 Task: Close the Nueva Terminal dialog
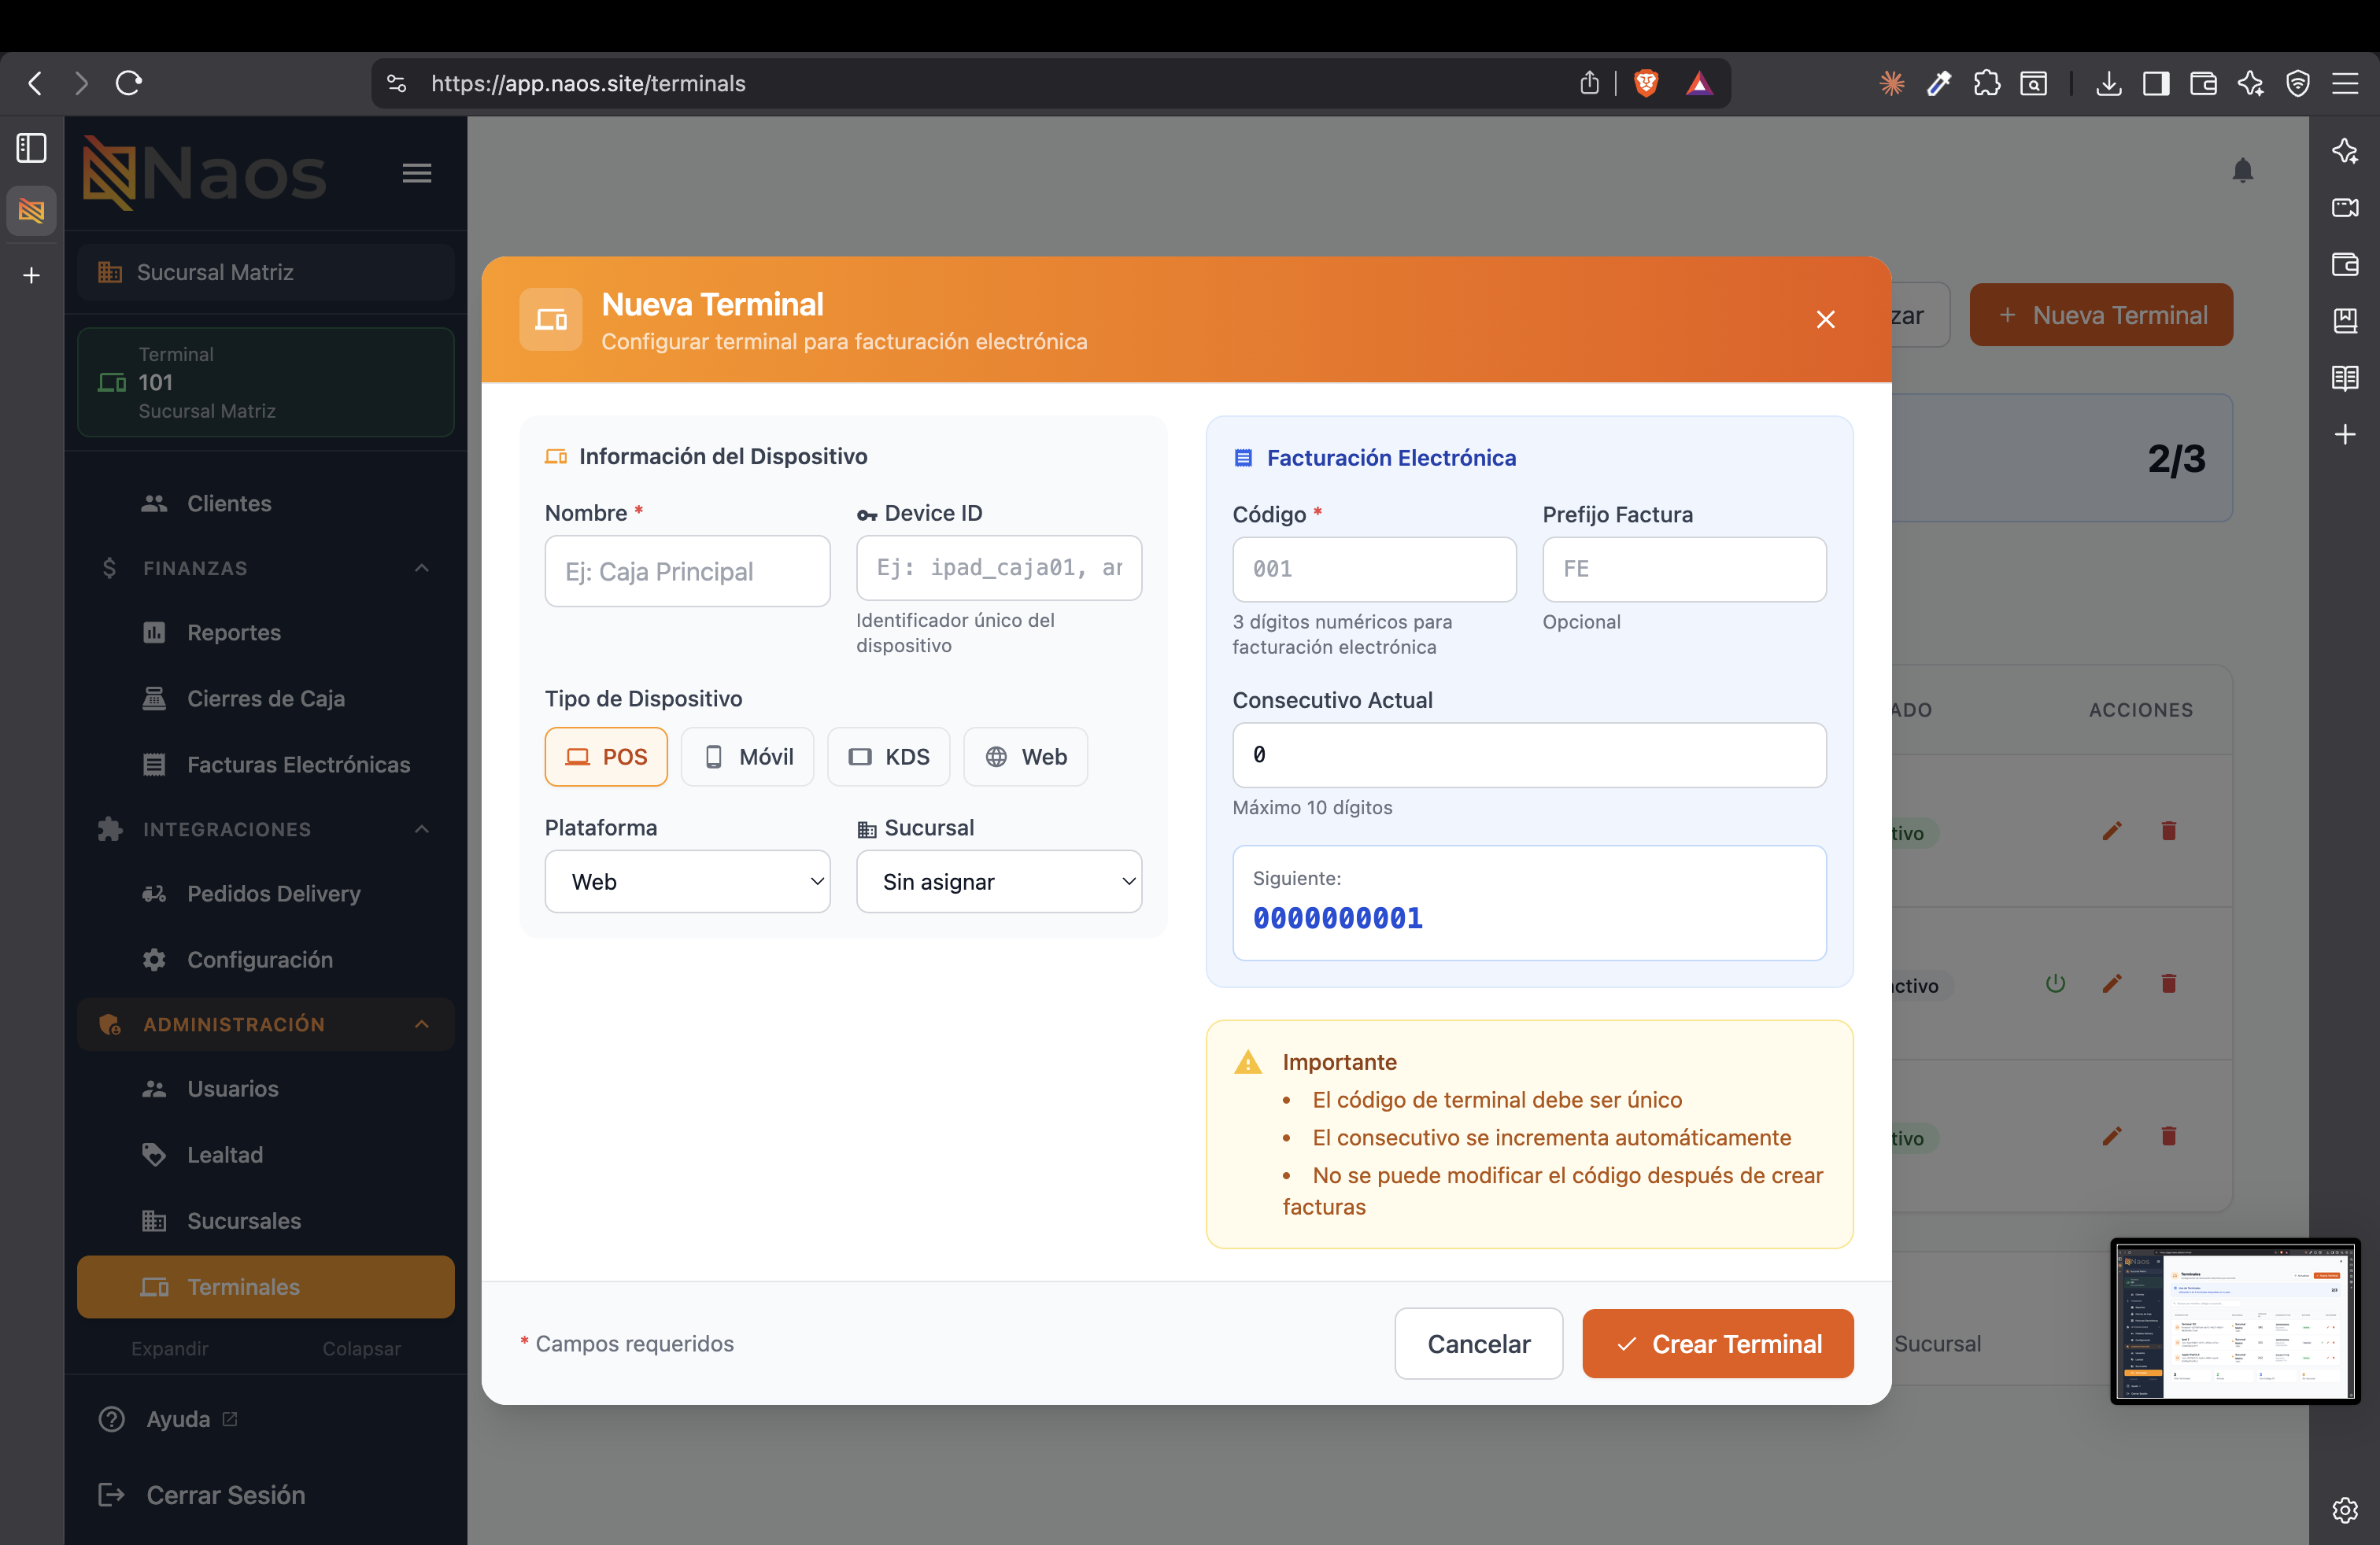(x=1825, y=319)
